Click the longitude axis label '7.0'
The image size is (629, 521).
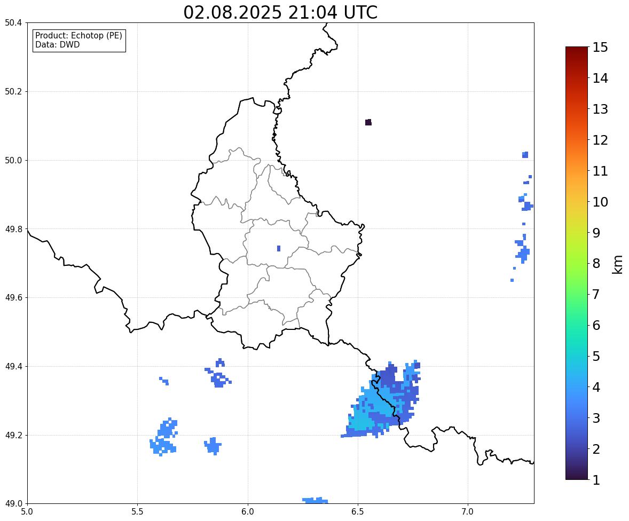[x=468, y=512]
